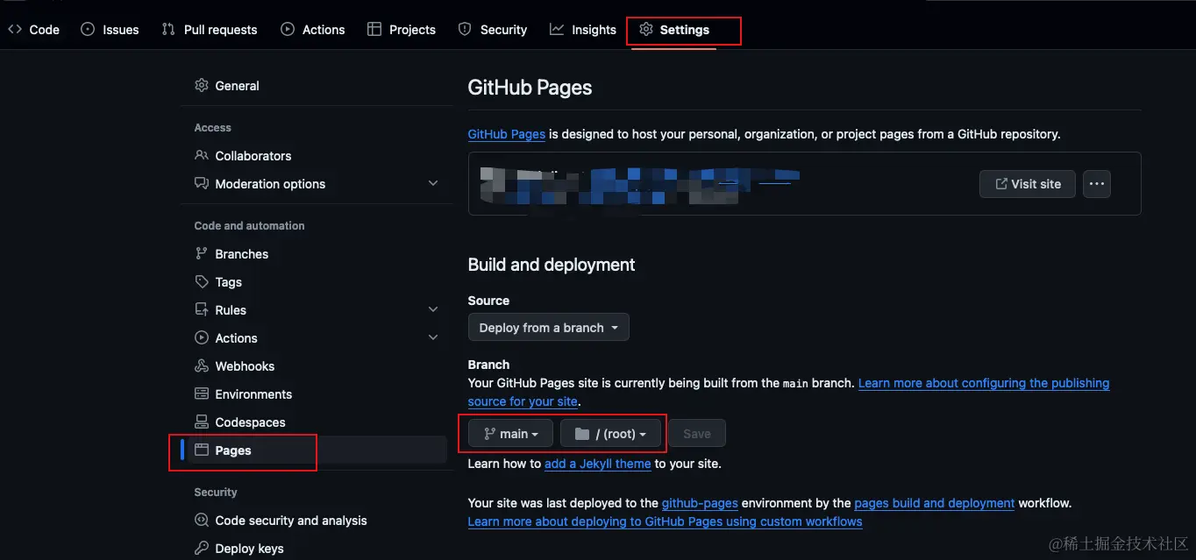Image resolution: width=1196 pixels, height=560 pixels.
Task: Click the sidebar Actions play icon
Action: click(x=202, y=337)
